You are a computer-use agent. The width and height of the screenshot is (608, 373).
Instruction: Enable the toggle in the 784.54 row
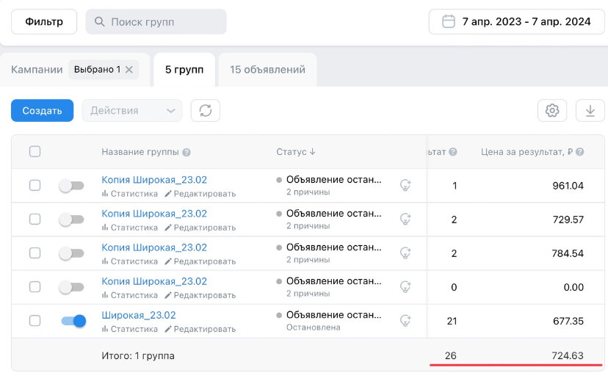(72, 253)
